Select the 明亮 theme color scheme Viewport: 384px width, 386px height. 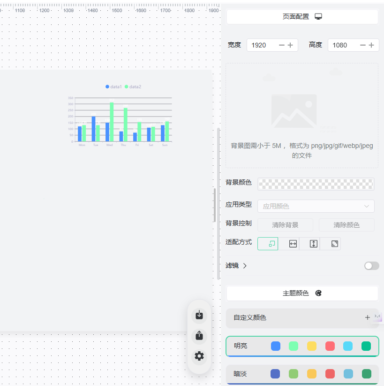coord(302,346)
